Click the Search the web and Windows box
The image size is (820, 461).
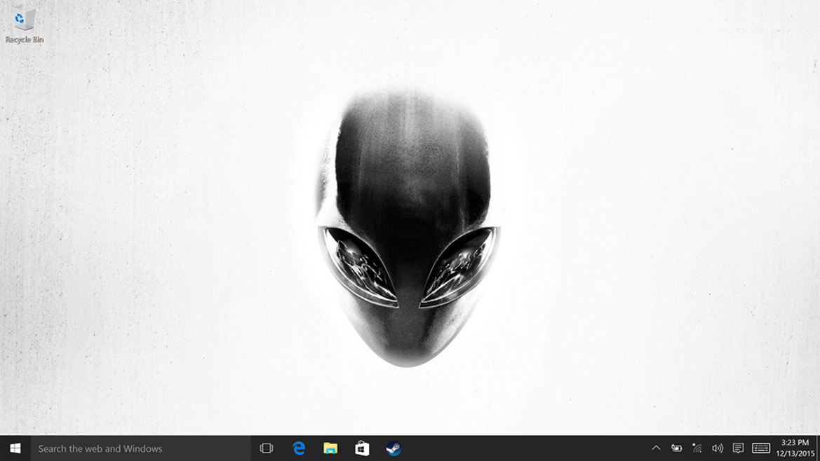[x=141, y=448]
